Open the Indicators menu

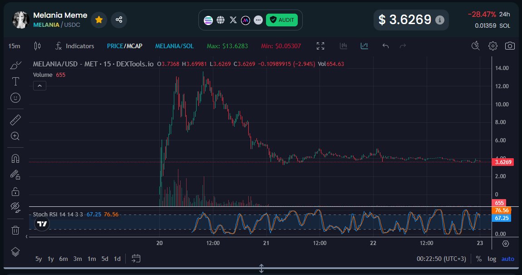point(74,46)
